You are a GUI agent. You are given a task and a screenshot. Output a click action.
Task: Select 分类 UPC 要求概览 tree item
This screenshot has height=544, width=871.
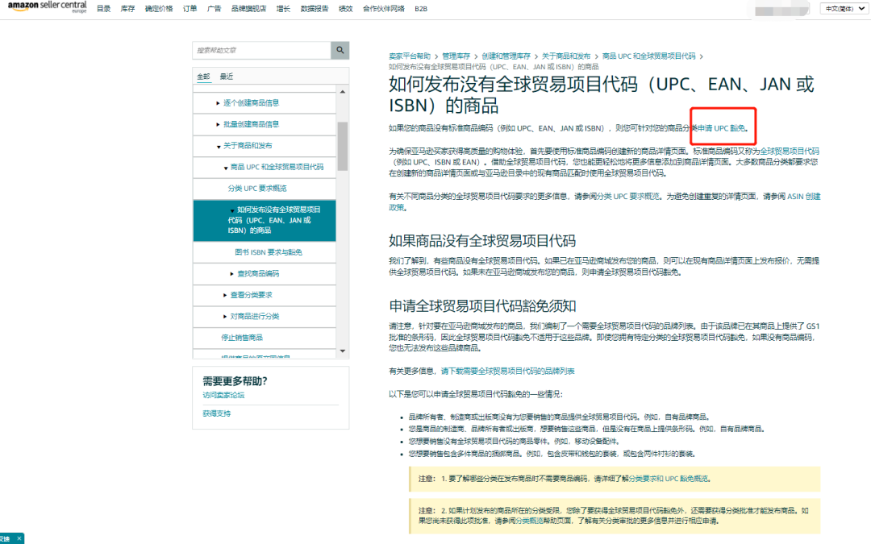tap(257, 188)
